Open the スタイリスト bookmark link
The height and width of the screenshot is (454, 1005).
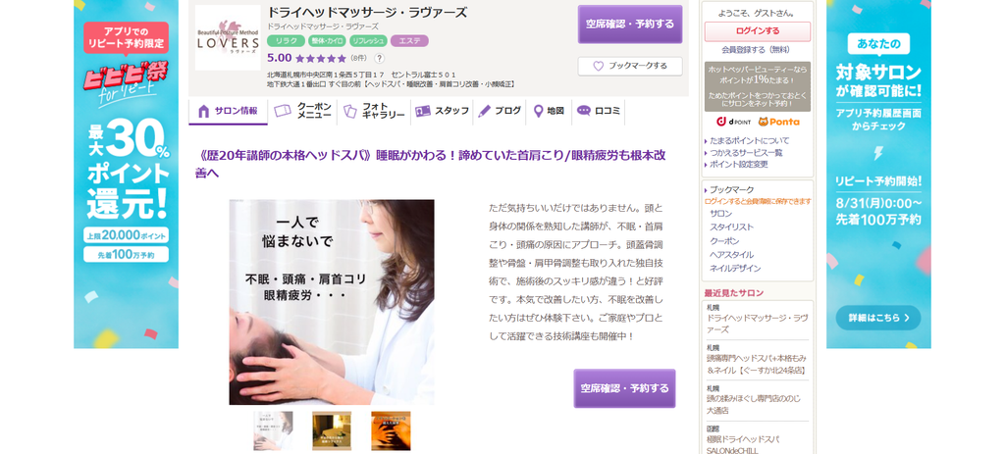732,227
